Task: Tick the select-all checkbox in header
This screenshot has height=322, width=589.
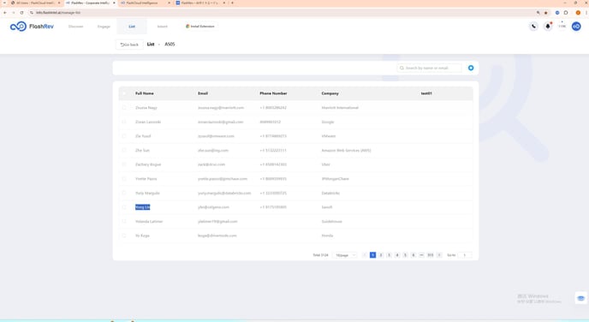Action: 124,93
